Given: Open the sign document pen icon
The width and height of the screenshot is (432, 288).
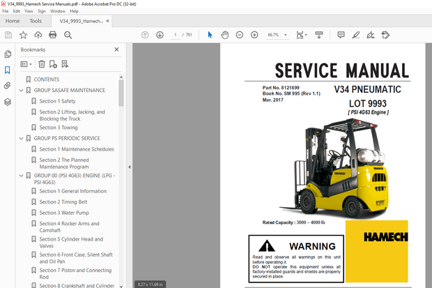Looking at the screenshot, I should (x=371, y=35).
